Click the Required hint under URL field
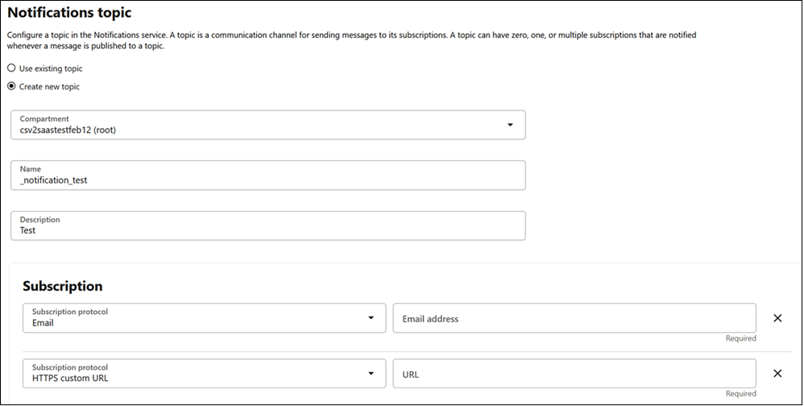Screen dimensions: 804x406 tap(740, 394)
